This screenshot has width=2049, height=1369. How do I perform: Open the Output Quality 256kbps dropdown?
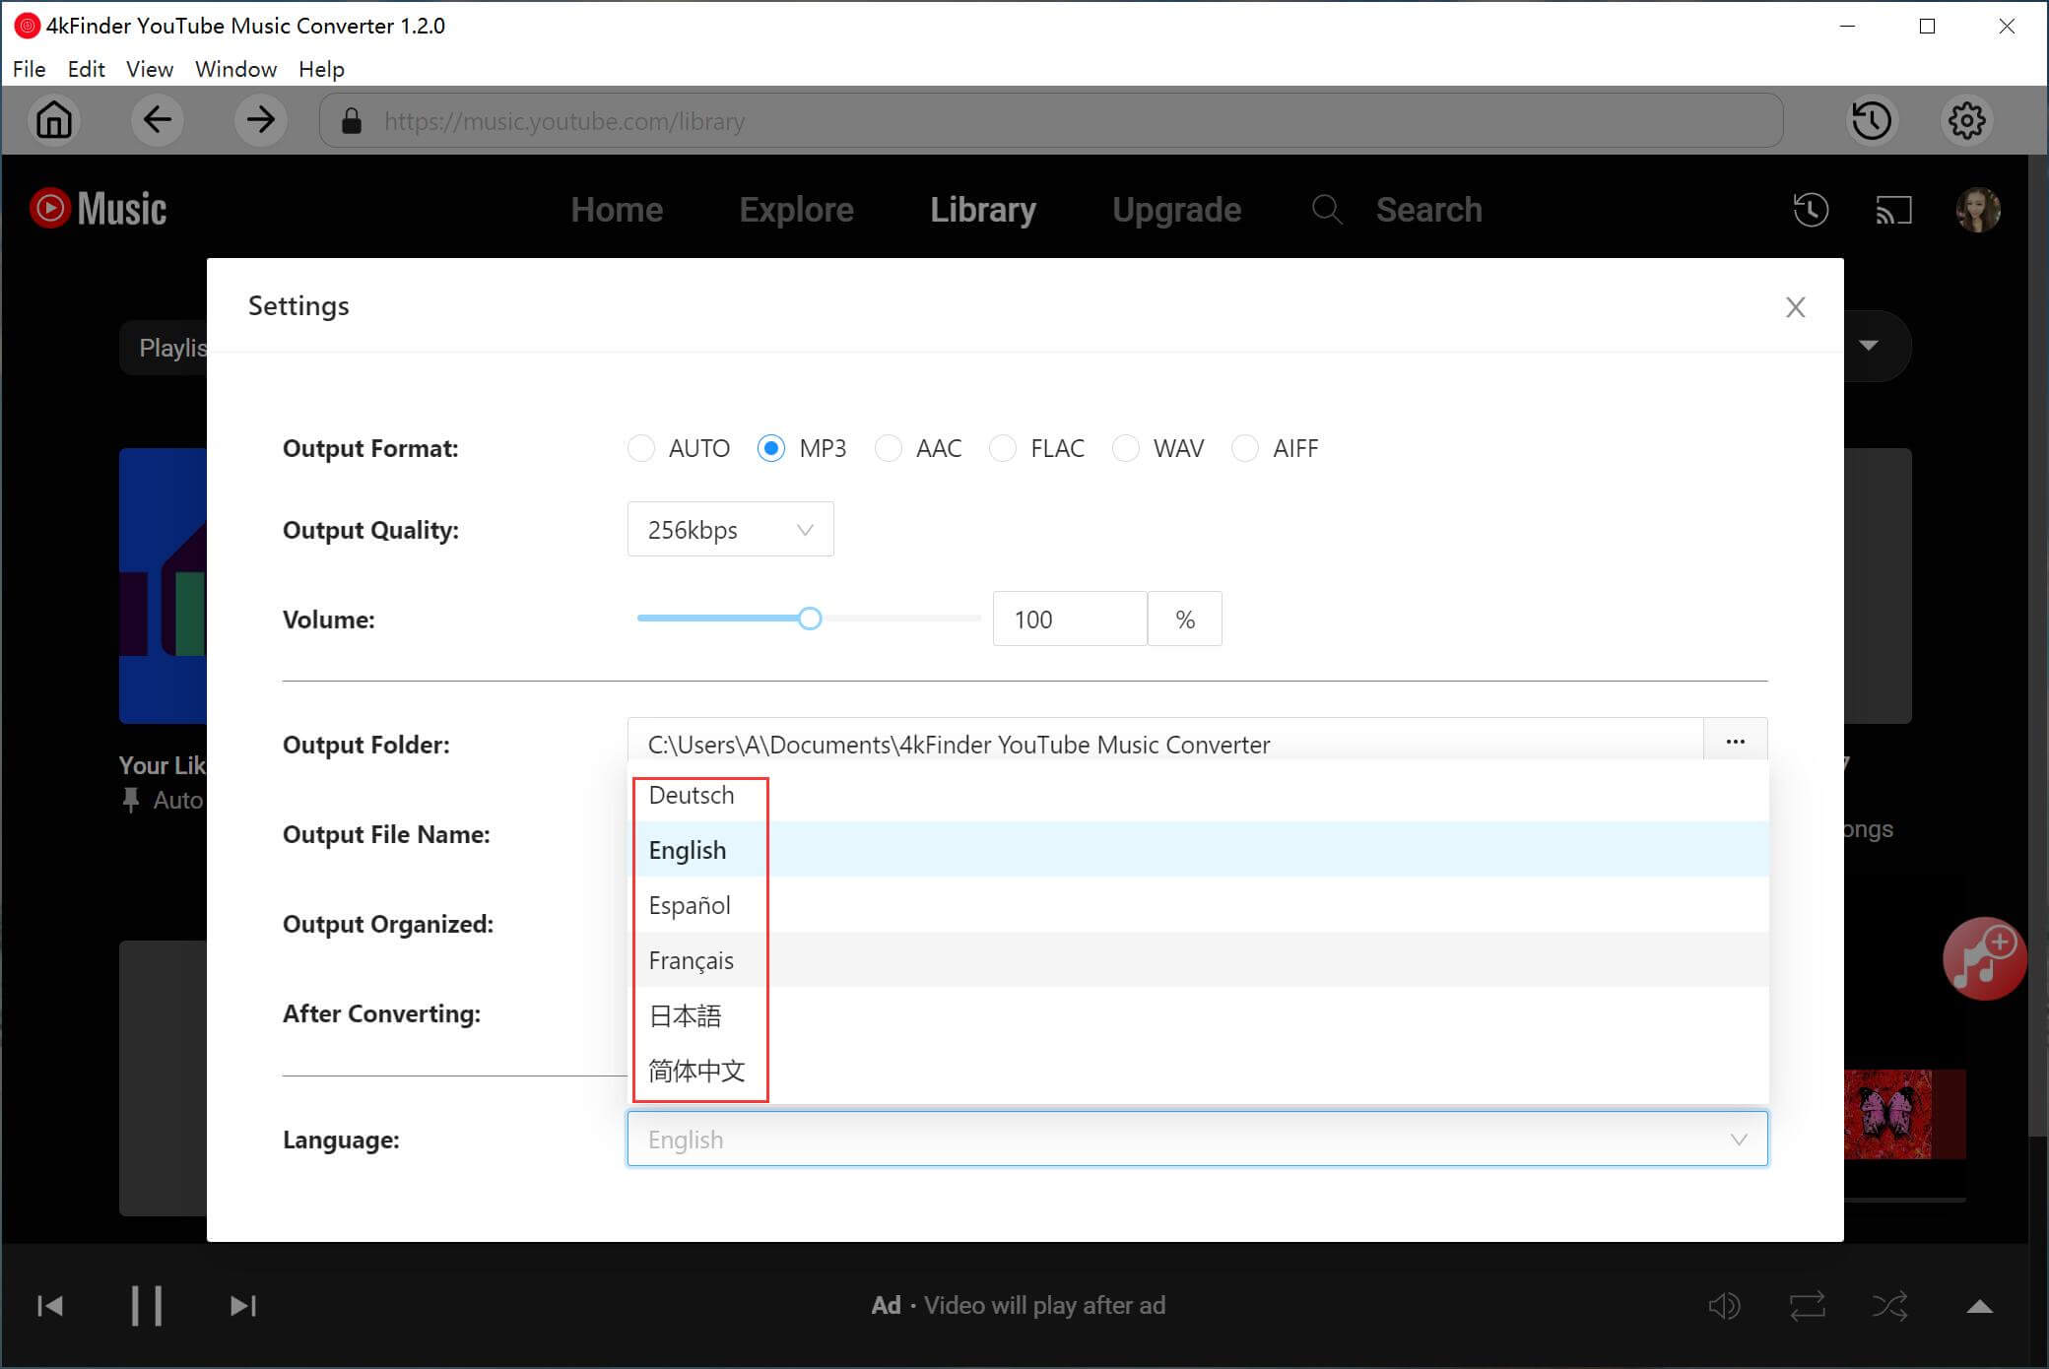730,530
